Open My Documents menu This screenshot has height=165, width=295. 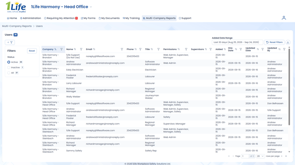[x=109, y=18]
